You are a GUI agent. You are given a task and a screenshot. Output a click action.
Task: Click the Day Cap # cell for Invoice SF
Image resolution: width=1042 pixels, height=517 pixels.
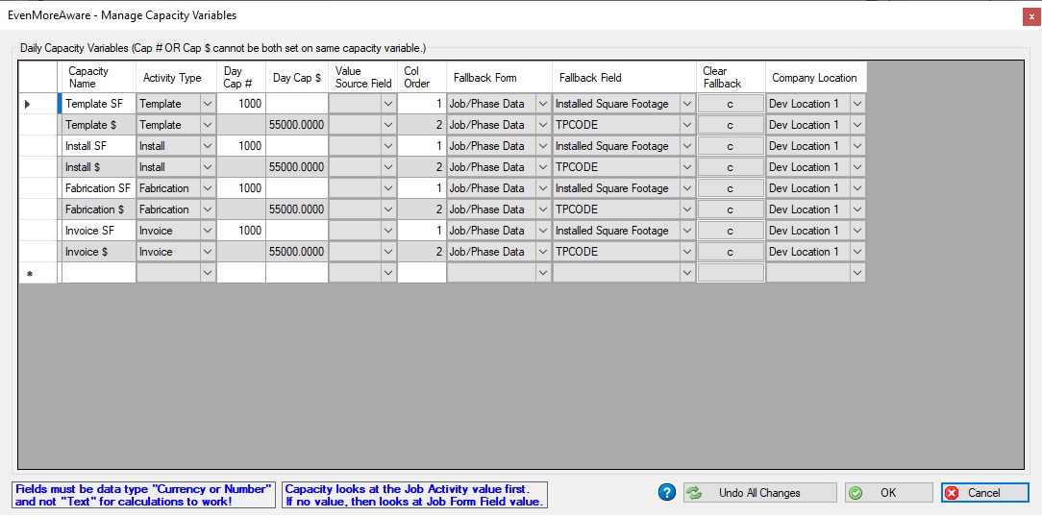tap(240, 231)
